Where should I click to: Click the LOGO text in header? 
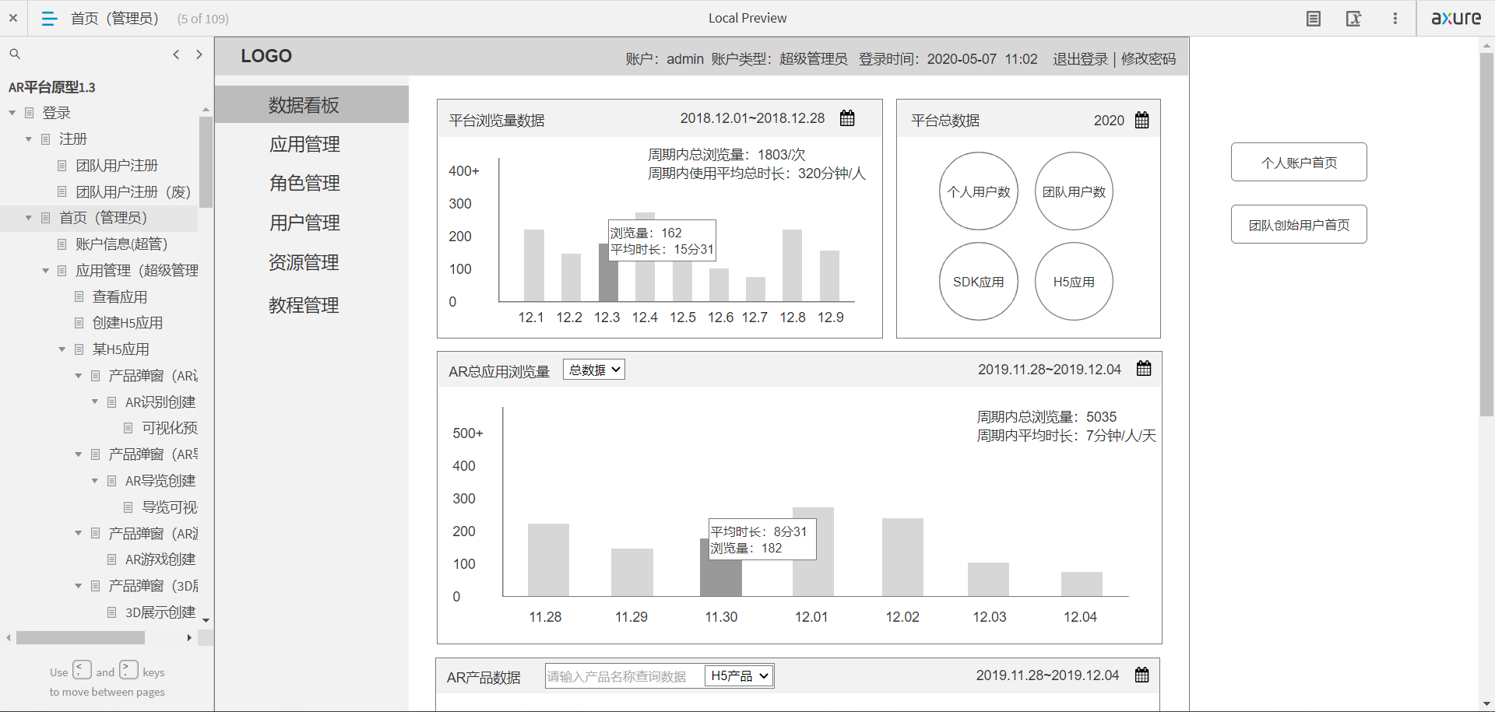tap(266, 56)
